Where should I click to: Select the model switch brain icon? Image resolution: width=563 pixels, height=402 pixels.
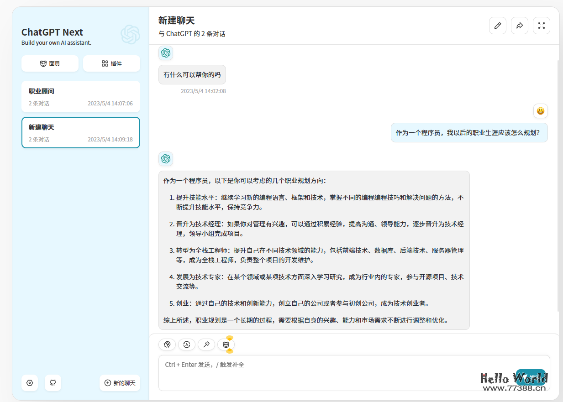coord(167,345)
